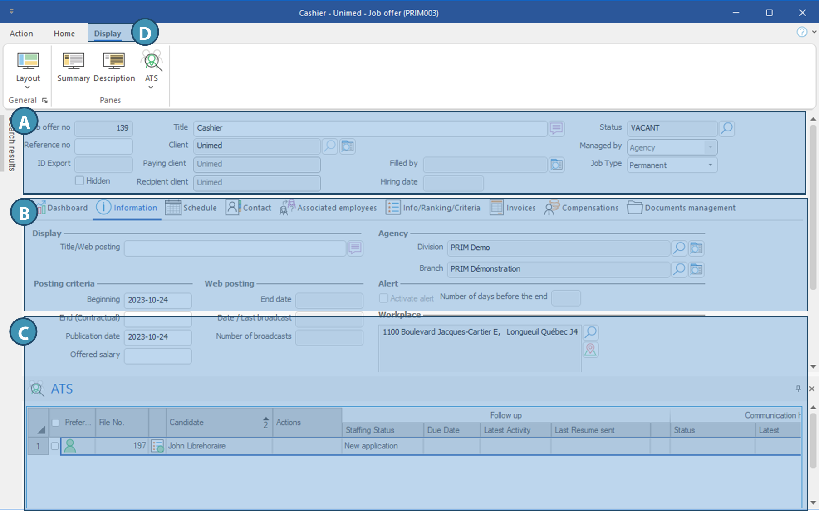Viewport: 819px width, 511px height.
Task: Toggle the Hidden checkbox
Action: pyautogui.click(x=80, y=181)
